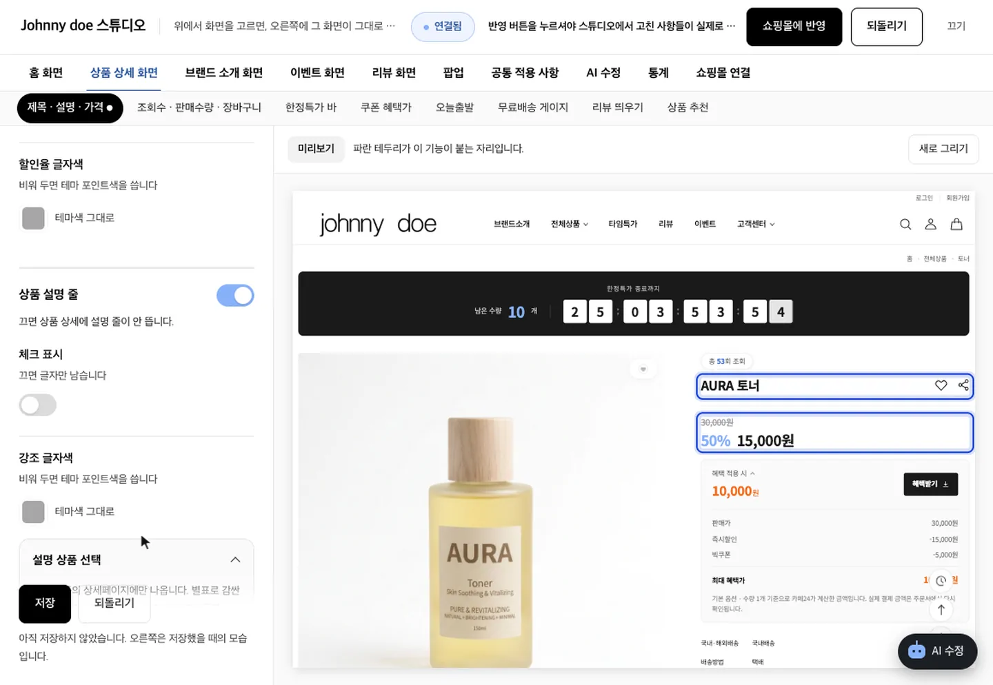Viewport: 993px width, 685px height.
Task: Click the AURA toner product image
Action: point(481,510)
